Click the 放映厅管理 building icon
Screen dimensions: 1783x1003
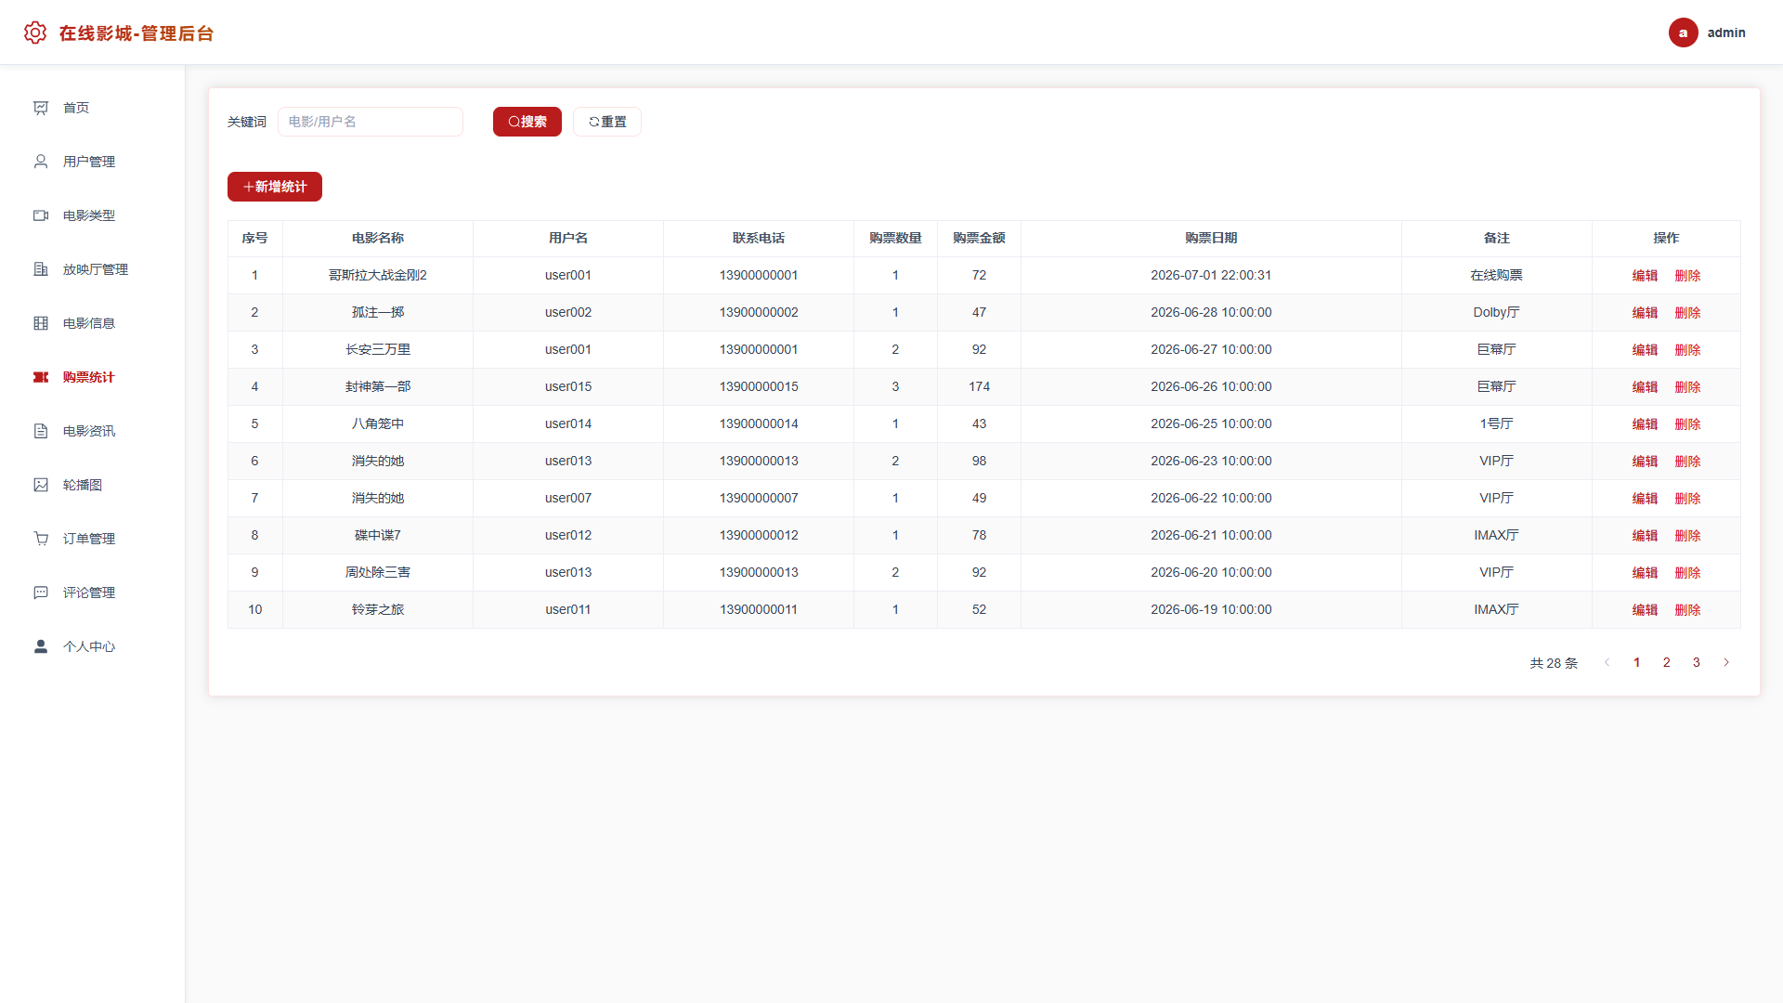pyautogui.click(x=41, y=269)
